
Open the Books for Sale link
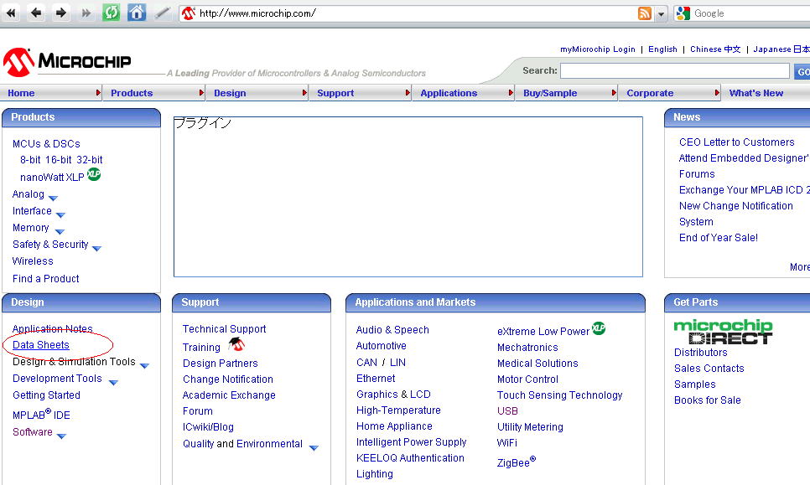pyautogui.click(x=707, y=400)
